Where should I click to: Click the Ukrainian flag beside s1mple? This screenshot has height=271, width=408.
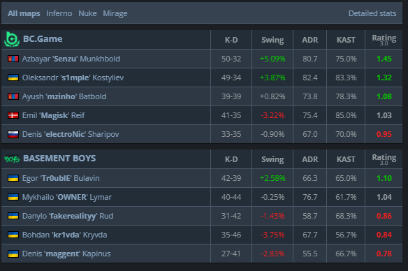click(13, 78)
